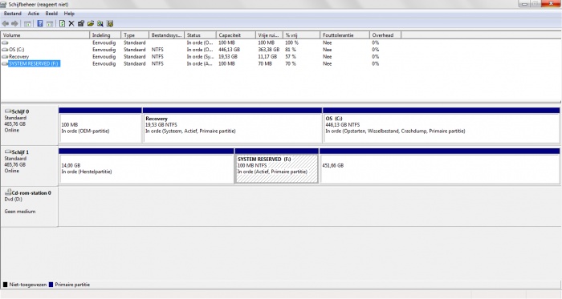The width and height of the screenshot is (562, 299).
Task: Open the Help menu
Action: click(69, 14)
